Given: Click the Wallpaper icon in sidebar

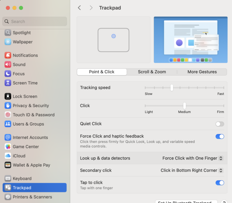Looking at the screenshot, I should click(x=8, y=42).
